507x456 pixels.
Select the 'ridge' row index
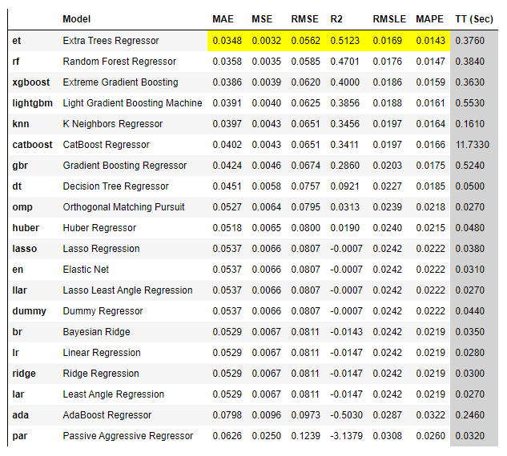pyautogui.click(x=24, y=374)
